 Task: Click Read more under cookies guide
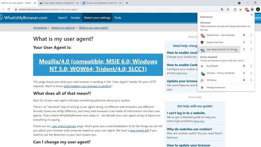pos(172,138)
